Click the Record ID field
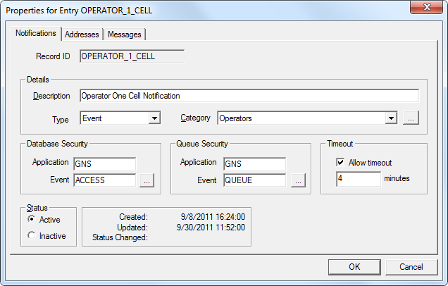Image resolution: width=448 pixels, height=286 pixels. [132, 56]
